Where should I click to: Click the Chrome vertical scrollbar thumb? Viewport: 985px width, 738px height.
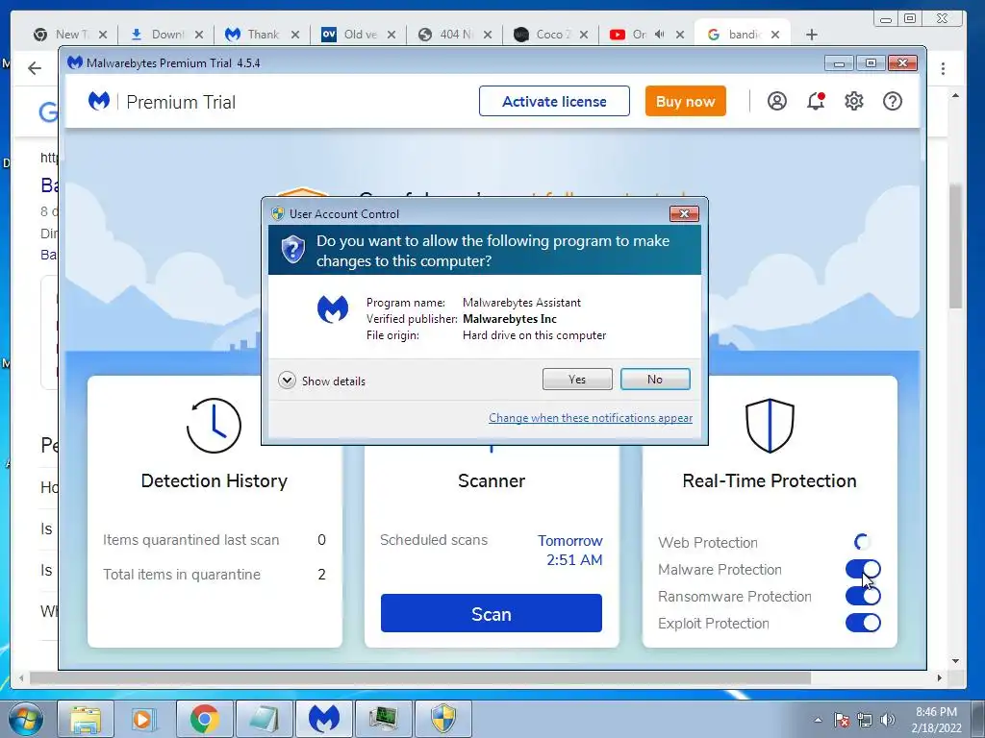click(x=955, y=246)
